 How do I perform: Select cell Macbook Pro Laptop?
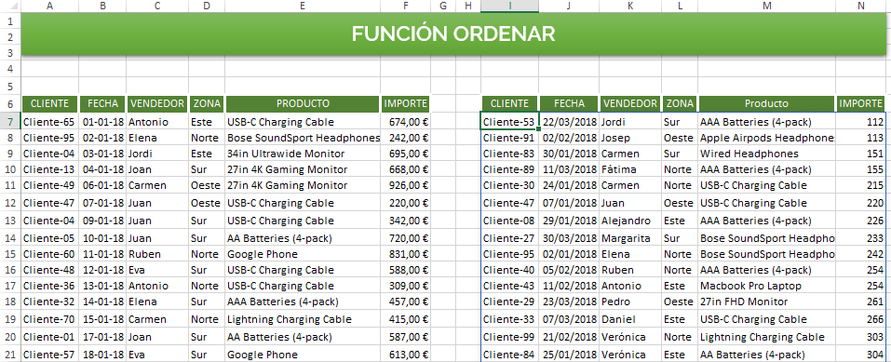(766, 286)
